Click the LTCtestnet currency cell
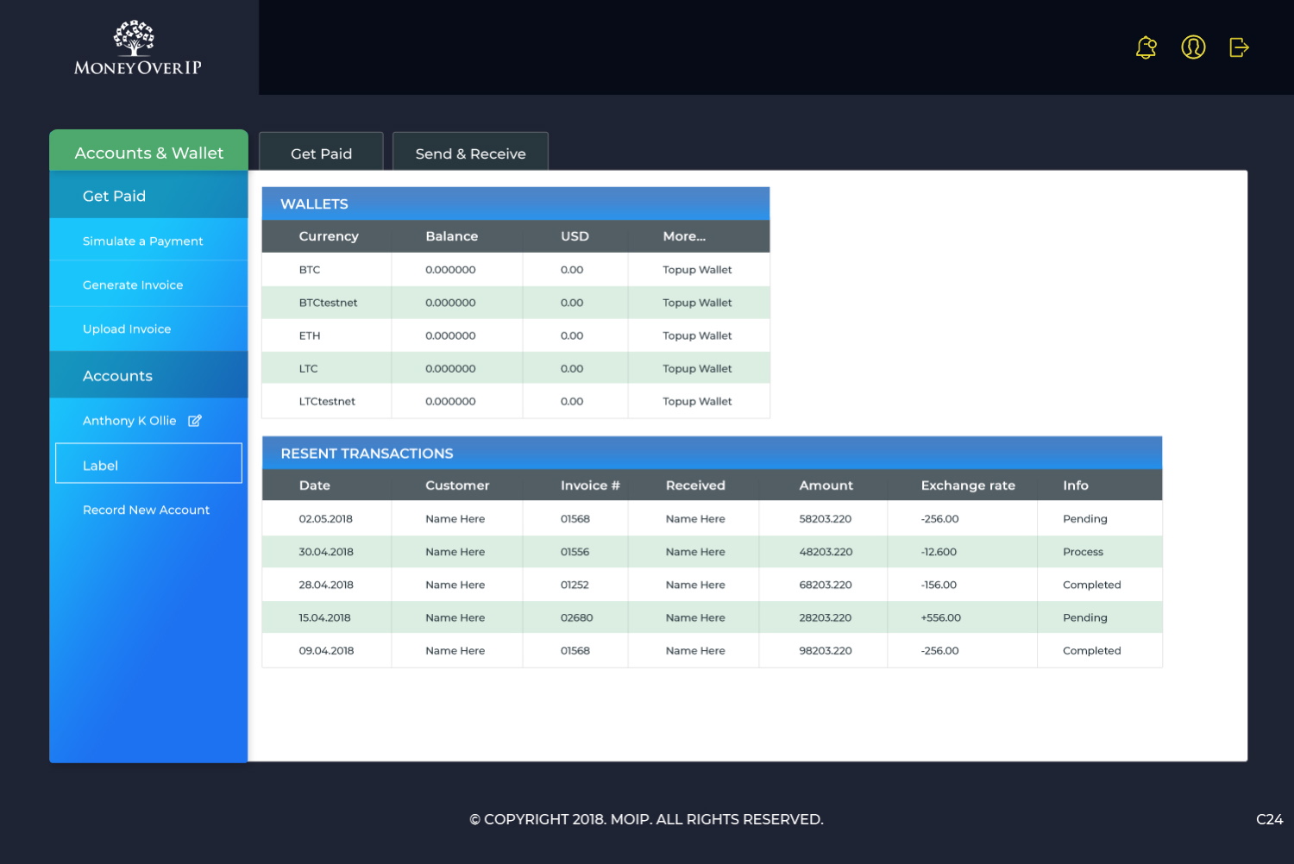The width and height of the screenshot is (1294, 864). click(327, 401)
